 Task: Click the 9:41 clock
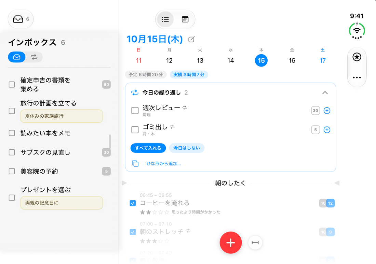pos(357,16)
